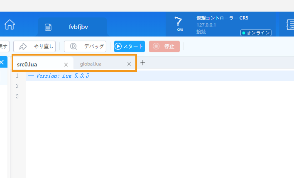Click the デバッグ debug button

85,46
